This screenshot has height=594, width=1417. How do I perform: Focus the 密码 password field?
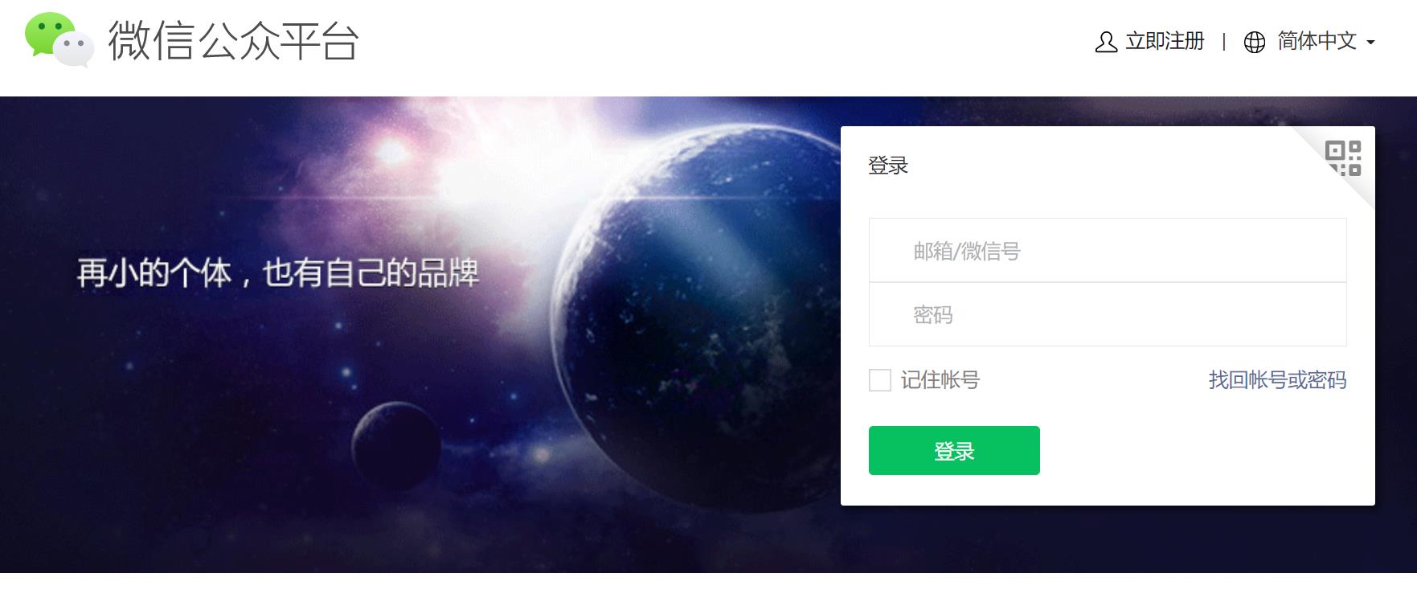coord(1108,314)
